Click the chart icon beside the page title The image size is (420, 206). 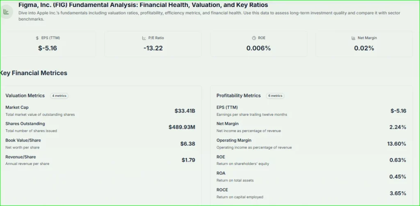click(x=6, y=11)
